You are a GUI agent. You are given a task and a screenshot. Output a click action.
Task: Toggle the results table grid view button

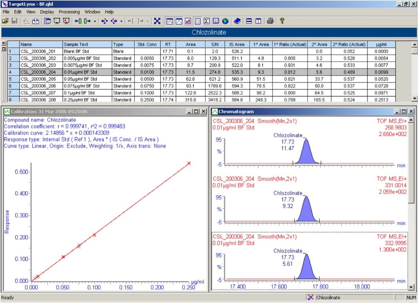point(198,21)
